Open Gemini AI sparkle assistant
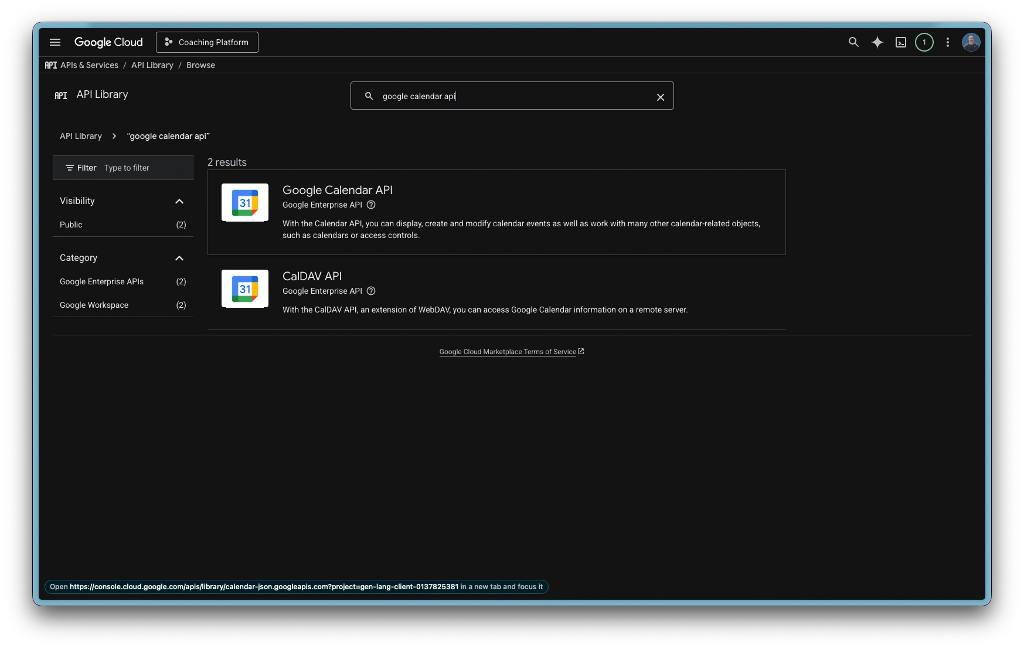Image resolution: width=1024 pixels, height=649 pixels. coord(877,42)
